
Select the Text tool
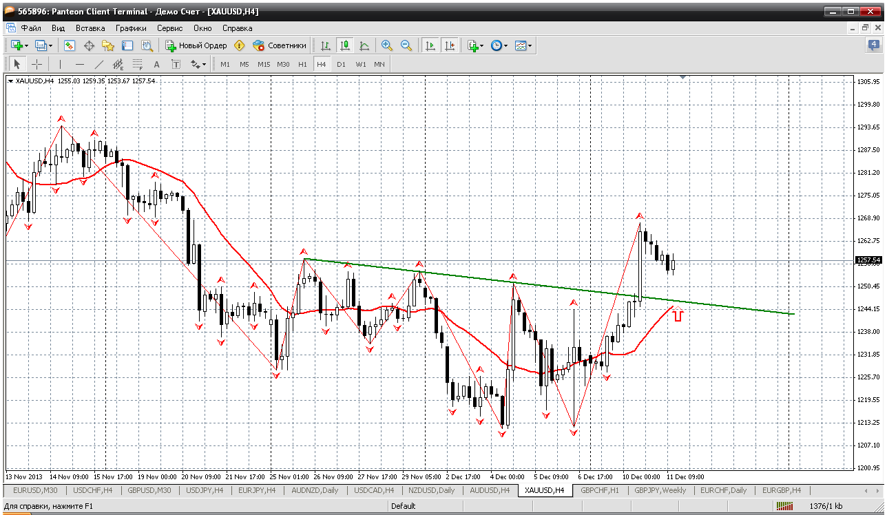[156, 64]
